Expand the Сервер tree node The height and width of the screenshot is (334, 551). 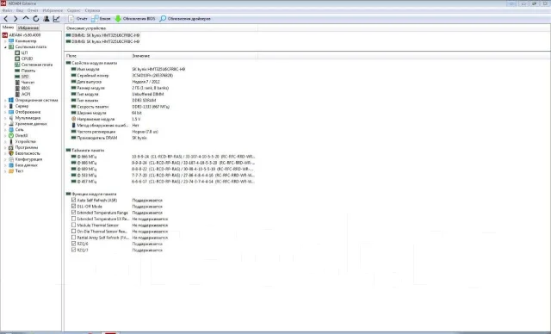5,106
